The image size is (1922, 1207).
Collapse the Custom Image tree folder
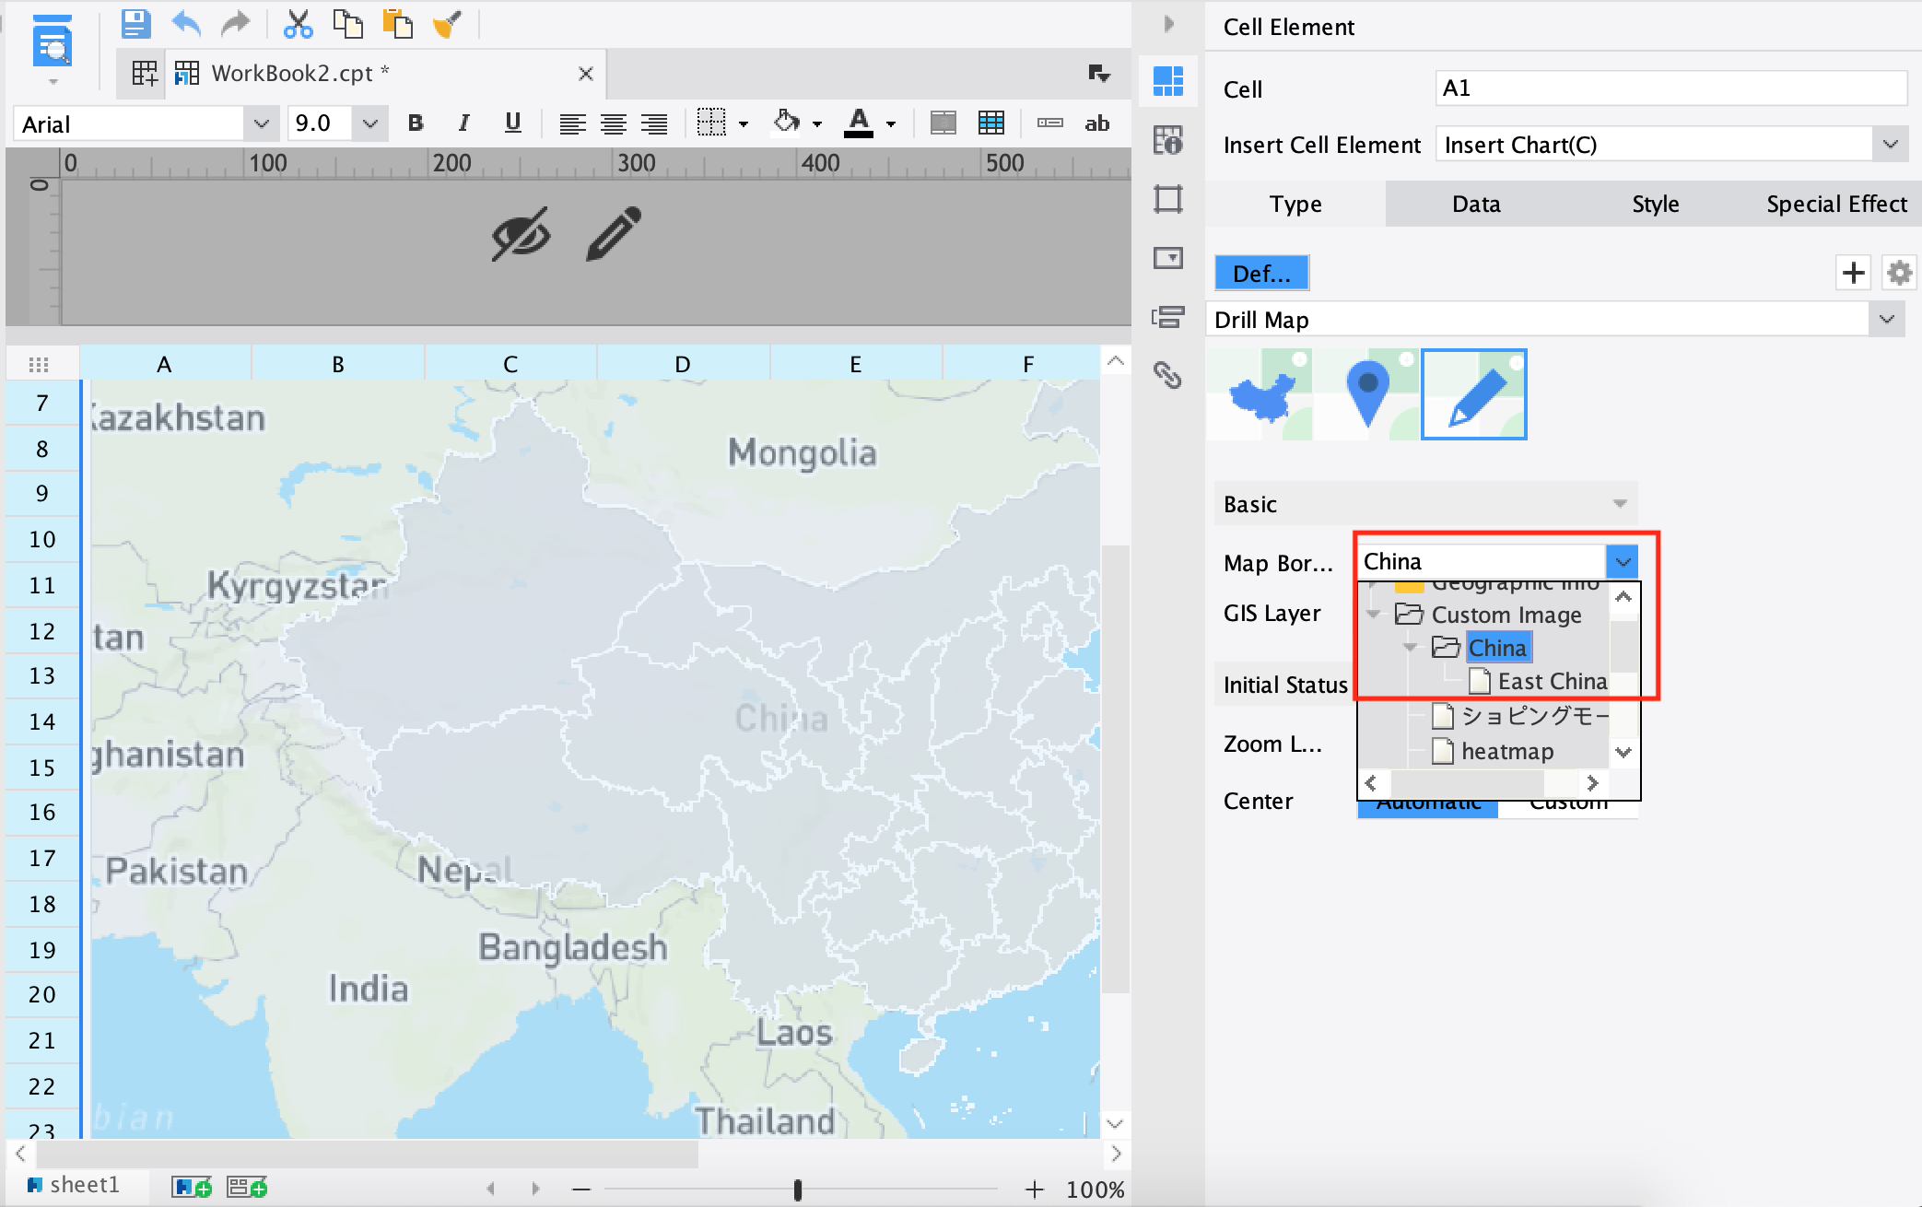1374,615
